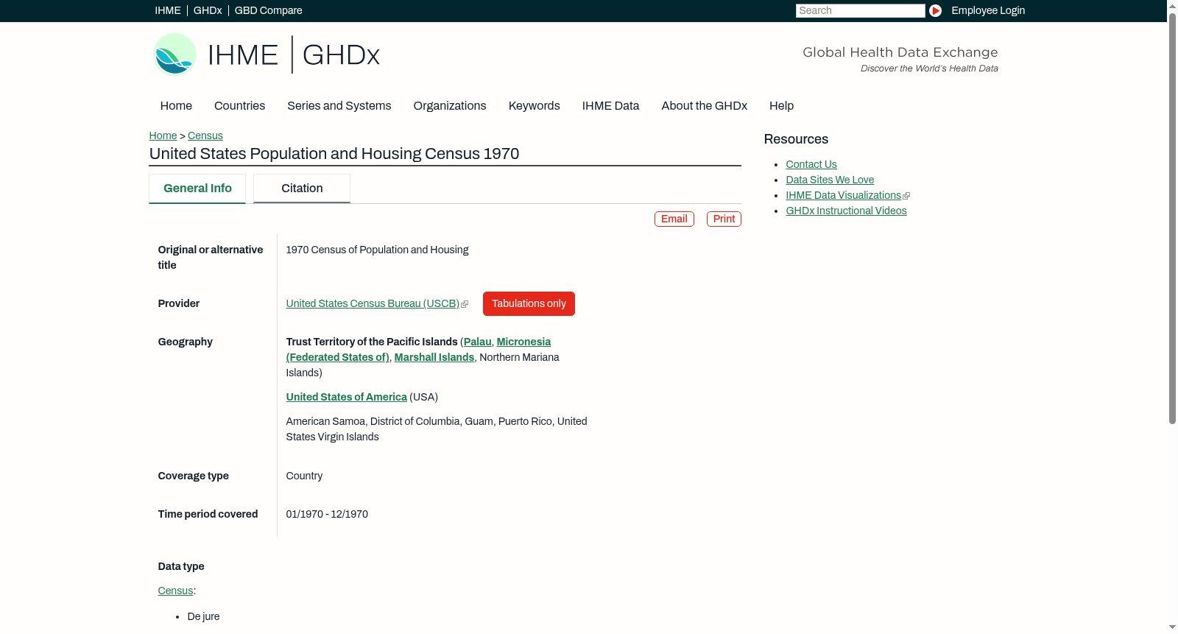Viewport: 1178px width, 634px height.
Task: Click the Resources heading
Action: (796, 139)
